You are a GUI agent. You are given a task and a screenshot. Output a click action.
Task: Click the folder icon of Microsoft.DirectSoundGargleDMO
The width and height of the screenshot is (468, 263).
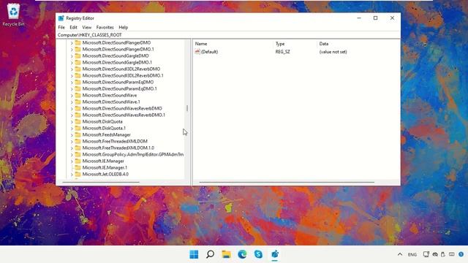tap(78, 56)
